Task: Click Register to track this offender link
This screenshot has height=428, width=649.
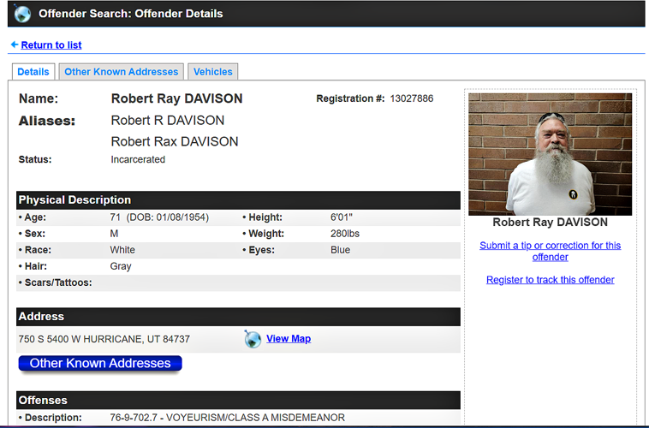Action: [x=550, y=280]
